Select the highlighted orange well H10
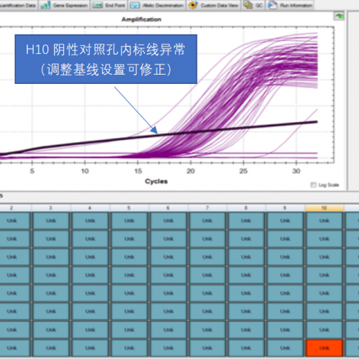 click(x=325, y=348)
